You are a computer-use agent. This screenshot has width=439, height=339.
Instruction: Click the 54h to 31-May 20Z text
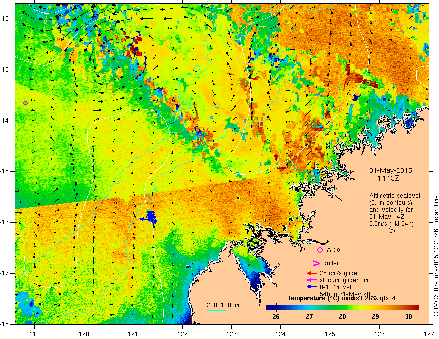[347, 294]
